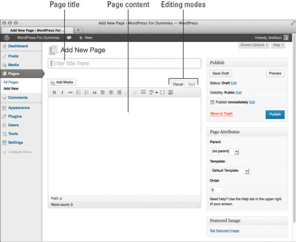
Task: Click the WordPress logo in admin bar
Action: pyautogui.click(x=7, y=38)
